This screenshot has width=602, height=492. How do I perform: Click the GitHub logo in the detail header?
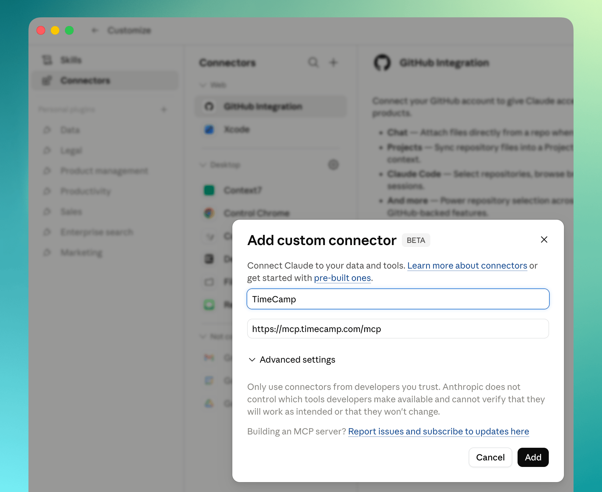(382, 63)
